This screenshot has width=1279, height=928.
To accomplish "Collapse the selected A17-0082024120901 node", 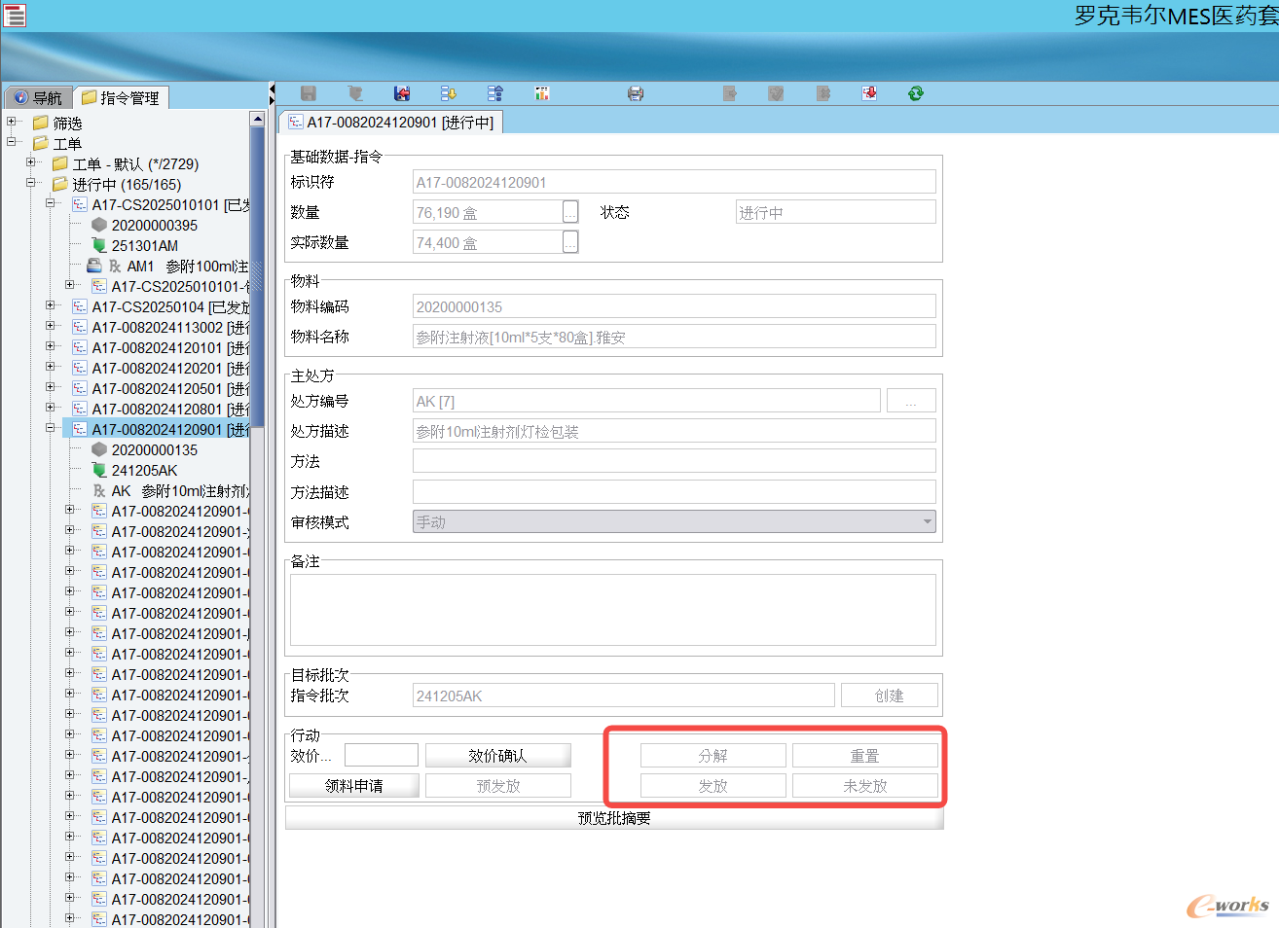I will 51,428.
